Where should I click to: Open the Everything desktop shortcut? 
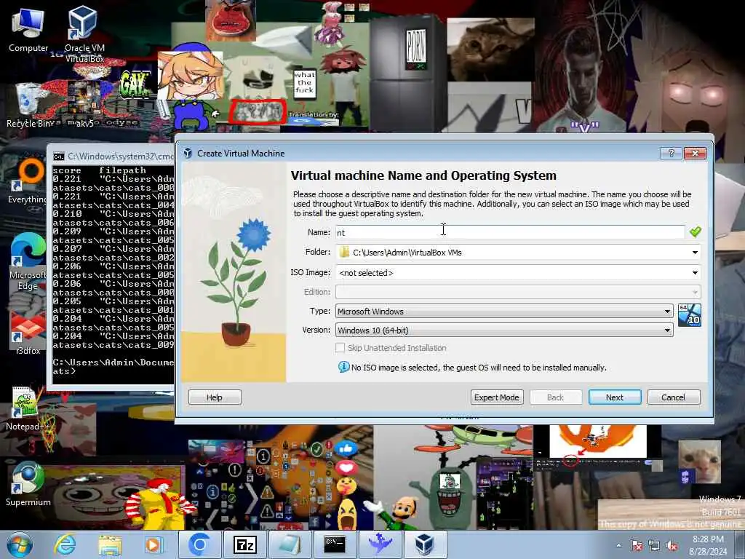point(28,181)
